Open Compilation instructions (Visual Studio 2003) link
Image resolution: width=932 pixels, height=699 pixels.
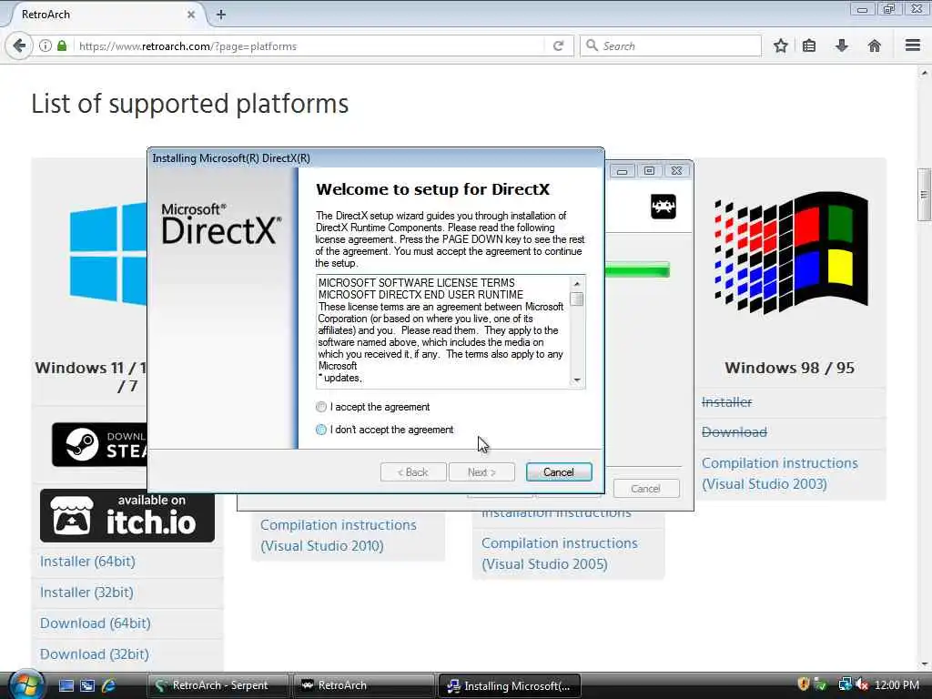click(x=780, y=473)
